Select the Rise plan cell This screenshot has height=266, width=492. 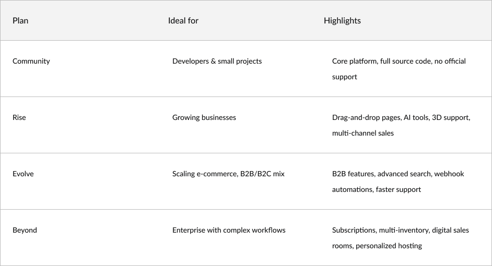point(19,117)
